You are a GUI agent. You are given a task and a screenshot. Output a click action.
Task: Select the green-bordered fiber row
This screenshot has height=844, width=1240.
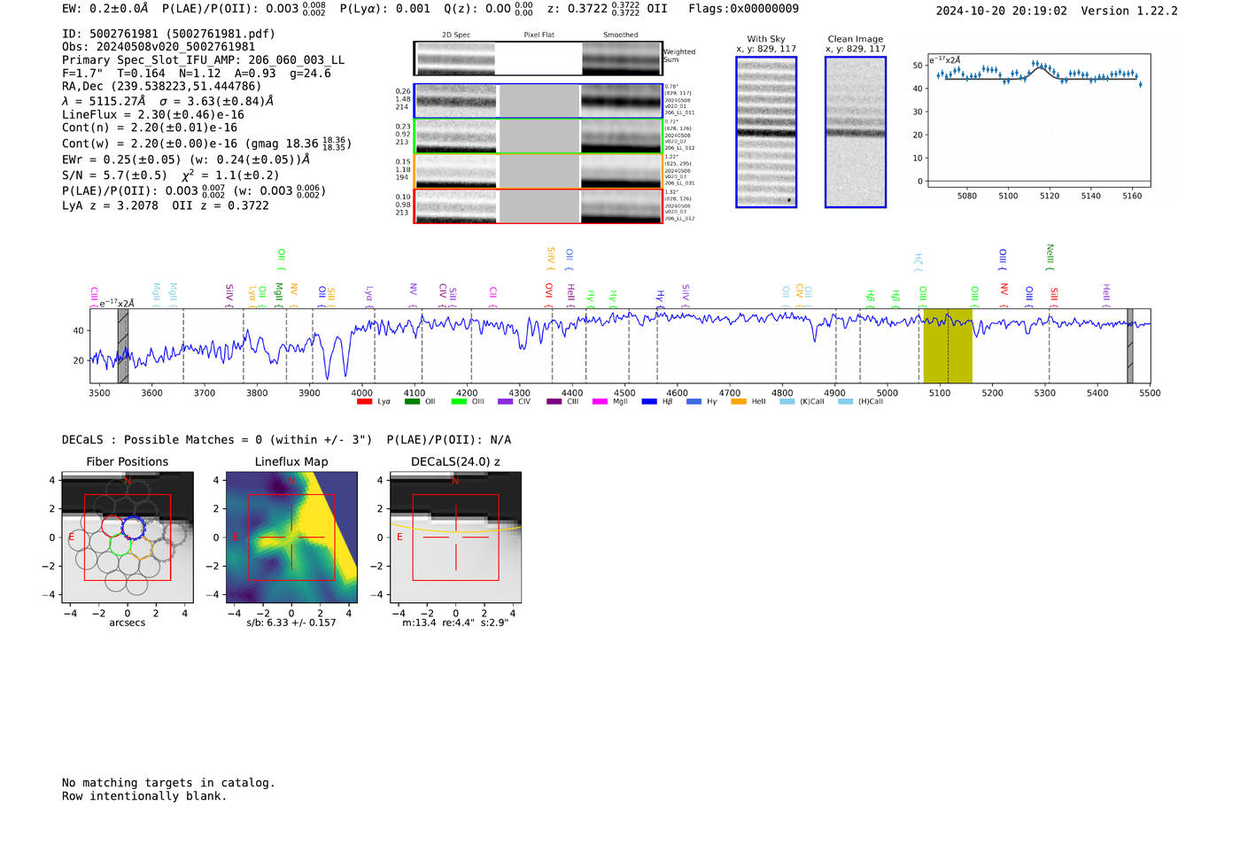538,136
